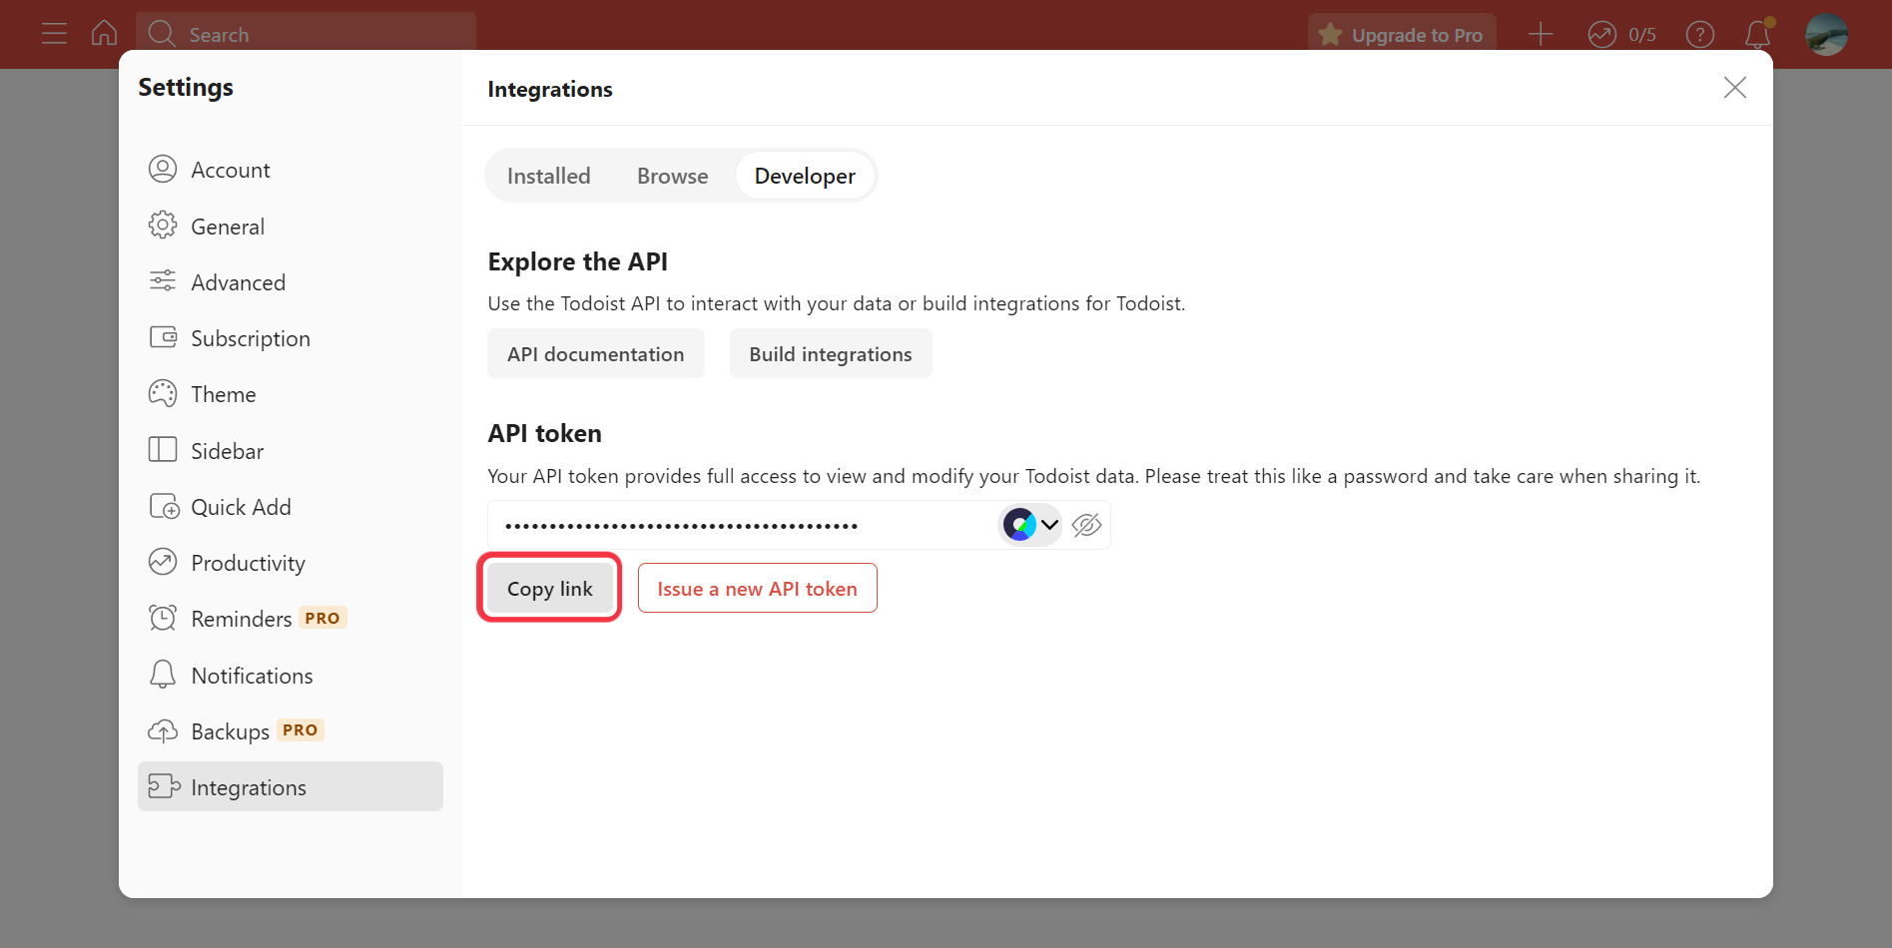
Task: View the 0/5 productivity counter
Action: (x=1620, y=33)
